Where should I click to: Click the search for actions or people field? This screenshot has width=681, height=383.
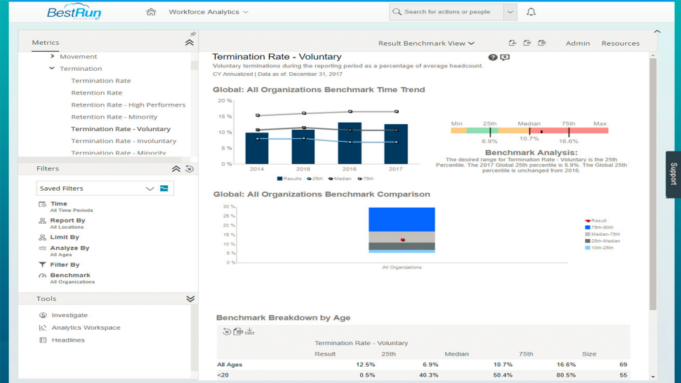447,12
